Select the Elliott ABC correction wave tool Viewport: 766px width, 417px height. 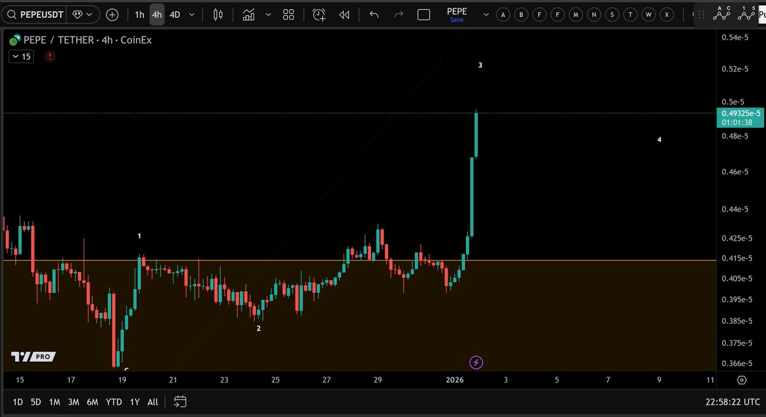click(x=722, y=13)
